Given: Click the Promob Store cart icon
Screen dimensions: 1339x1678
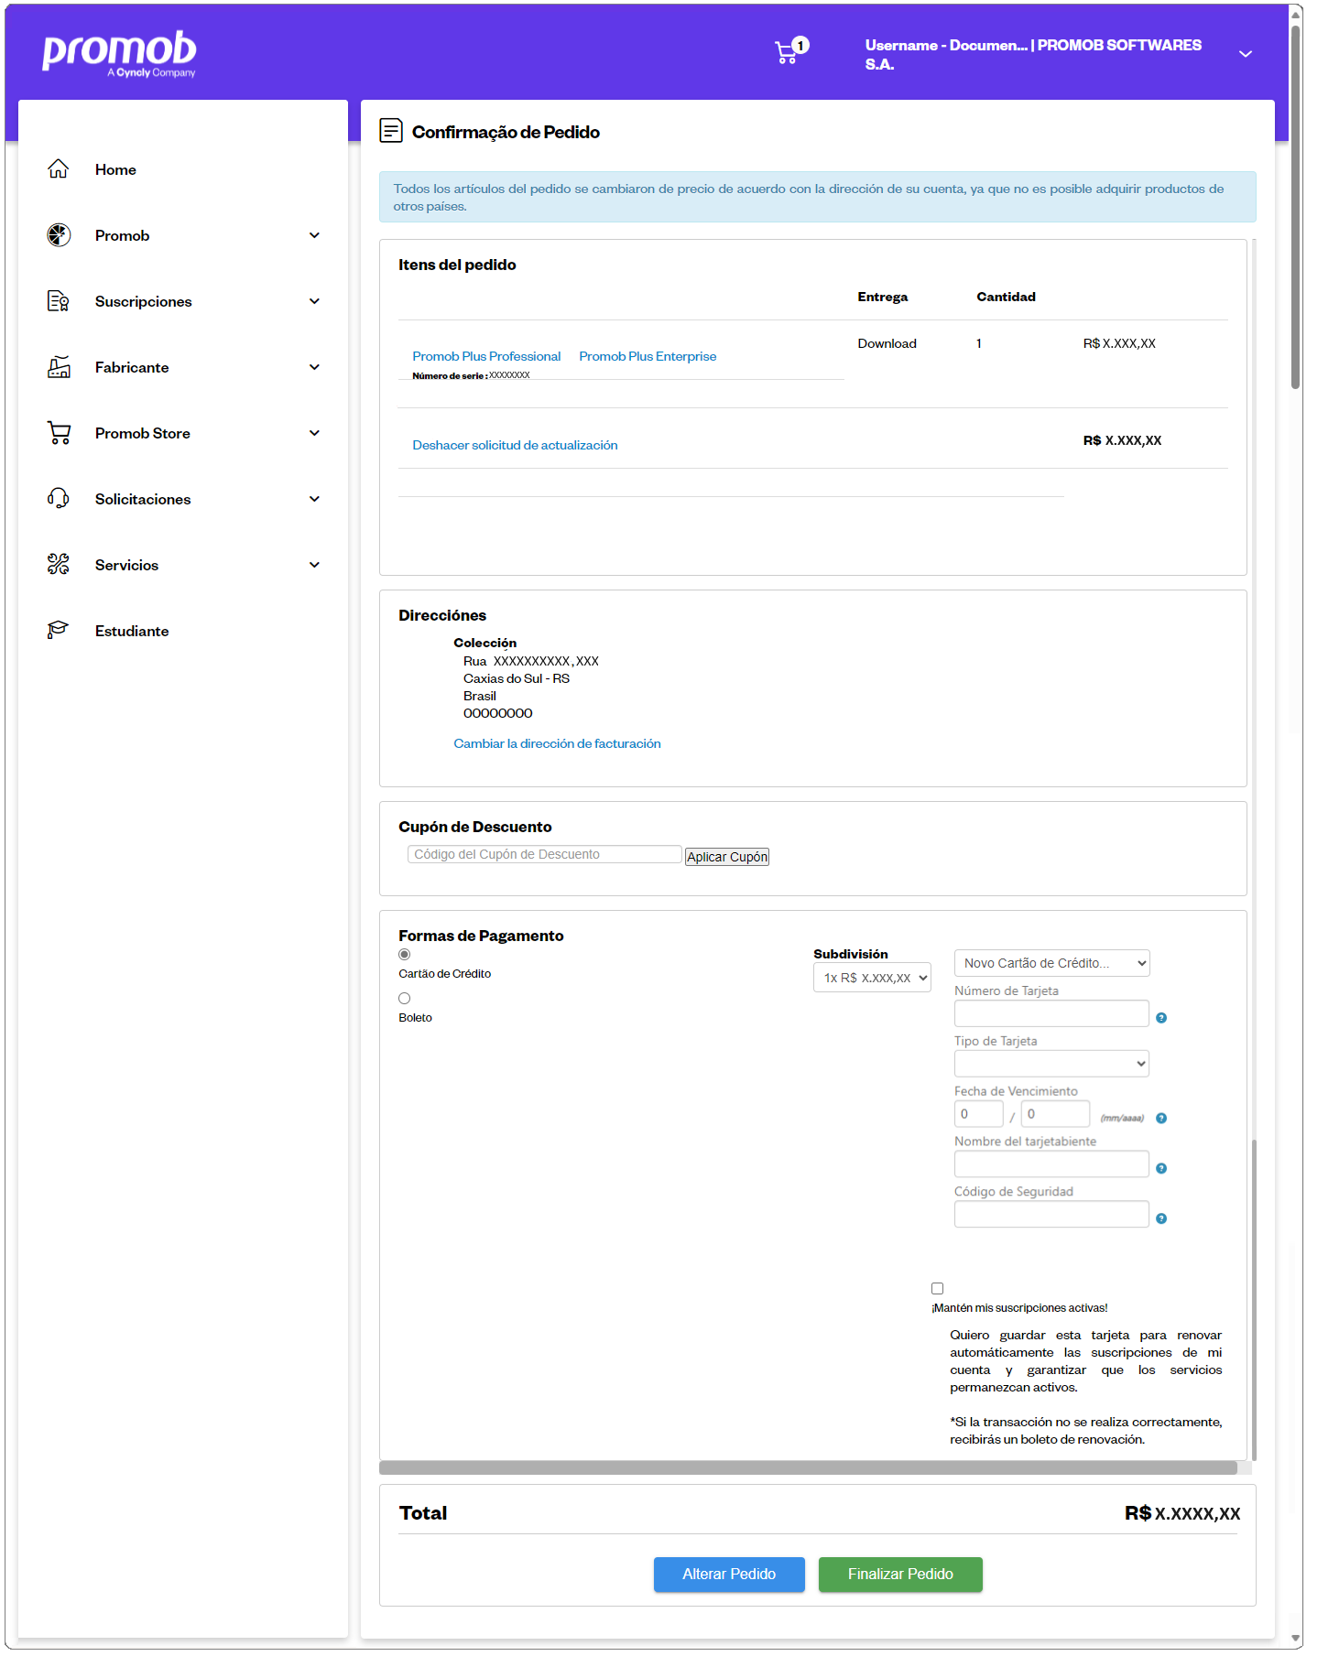Looking at the screenshot, I should [59, 433].
